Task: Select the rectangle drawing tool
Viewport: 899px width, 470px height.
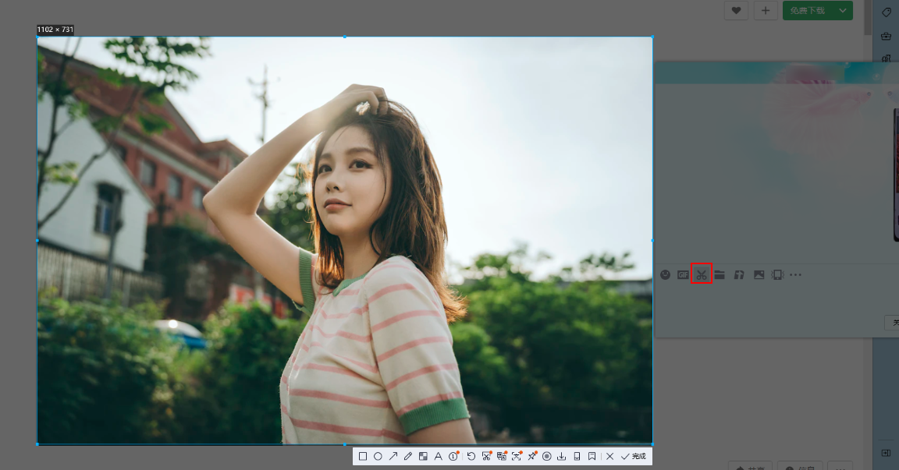Action: coord(363,456)
